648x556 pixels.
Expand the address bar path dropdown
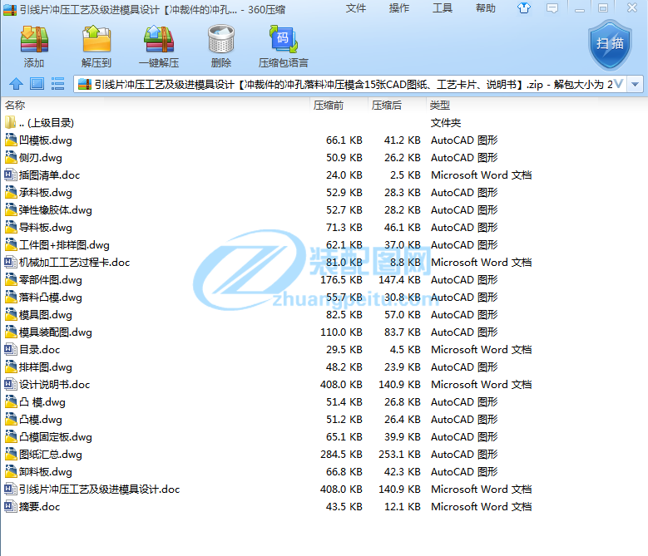[636, 84]
